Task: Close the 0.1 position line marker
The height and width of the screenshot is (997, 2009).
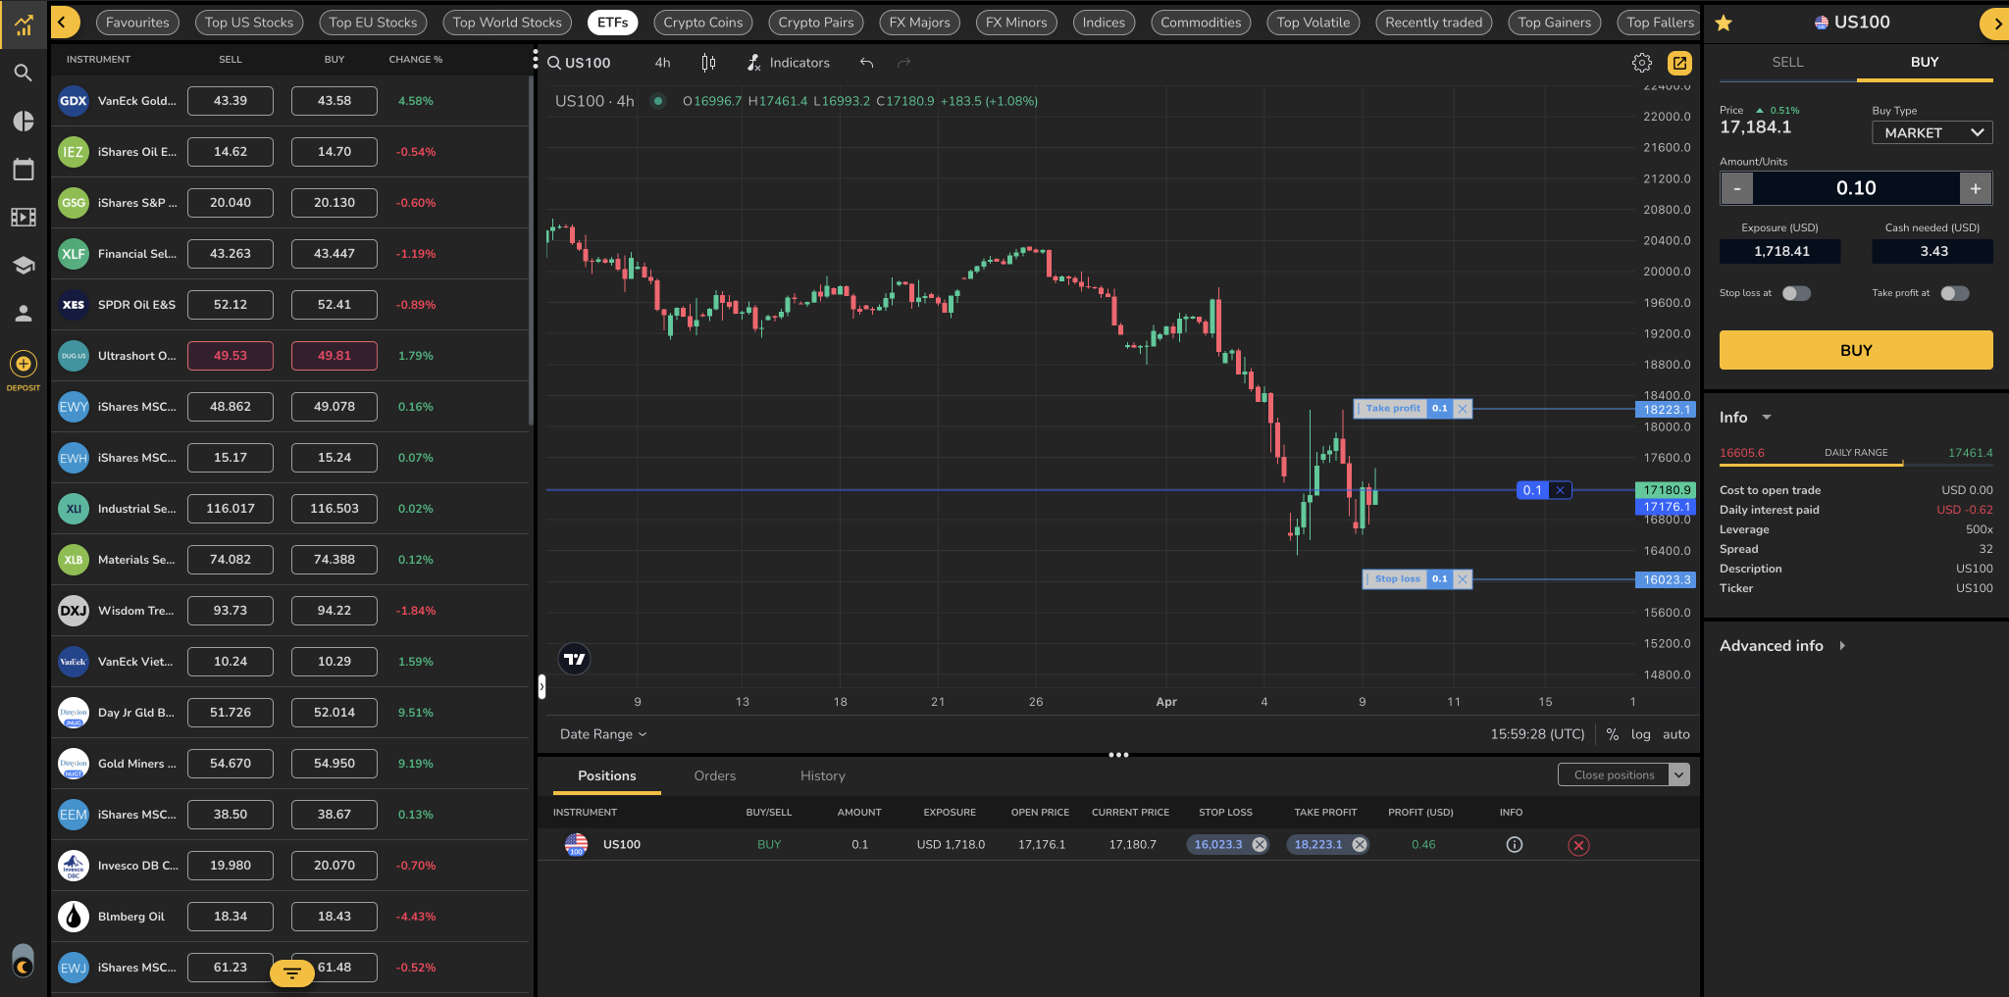Action: tap(1560, 490)
